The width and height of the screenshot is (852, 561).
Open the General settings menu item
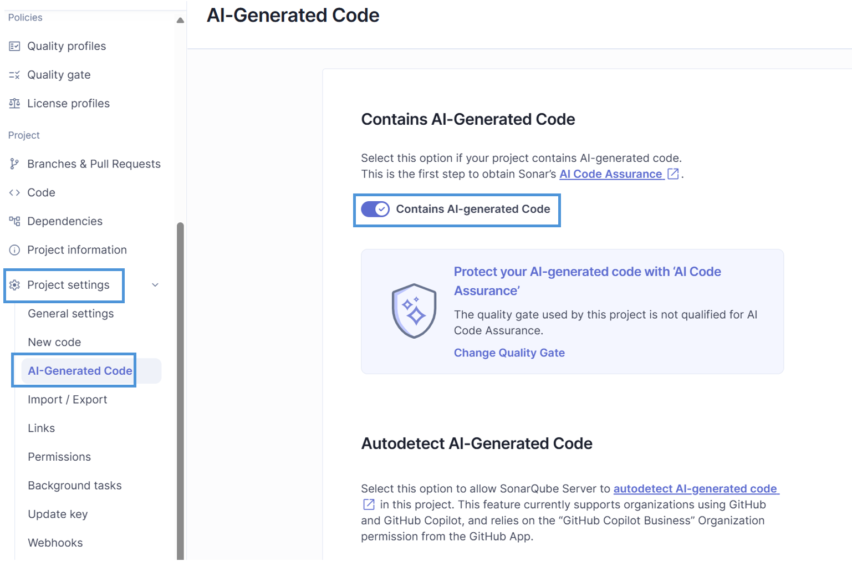click(71, 314)
